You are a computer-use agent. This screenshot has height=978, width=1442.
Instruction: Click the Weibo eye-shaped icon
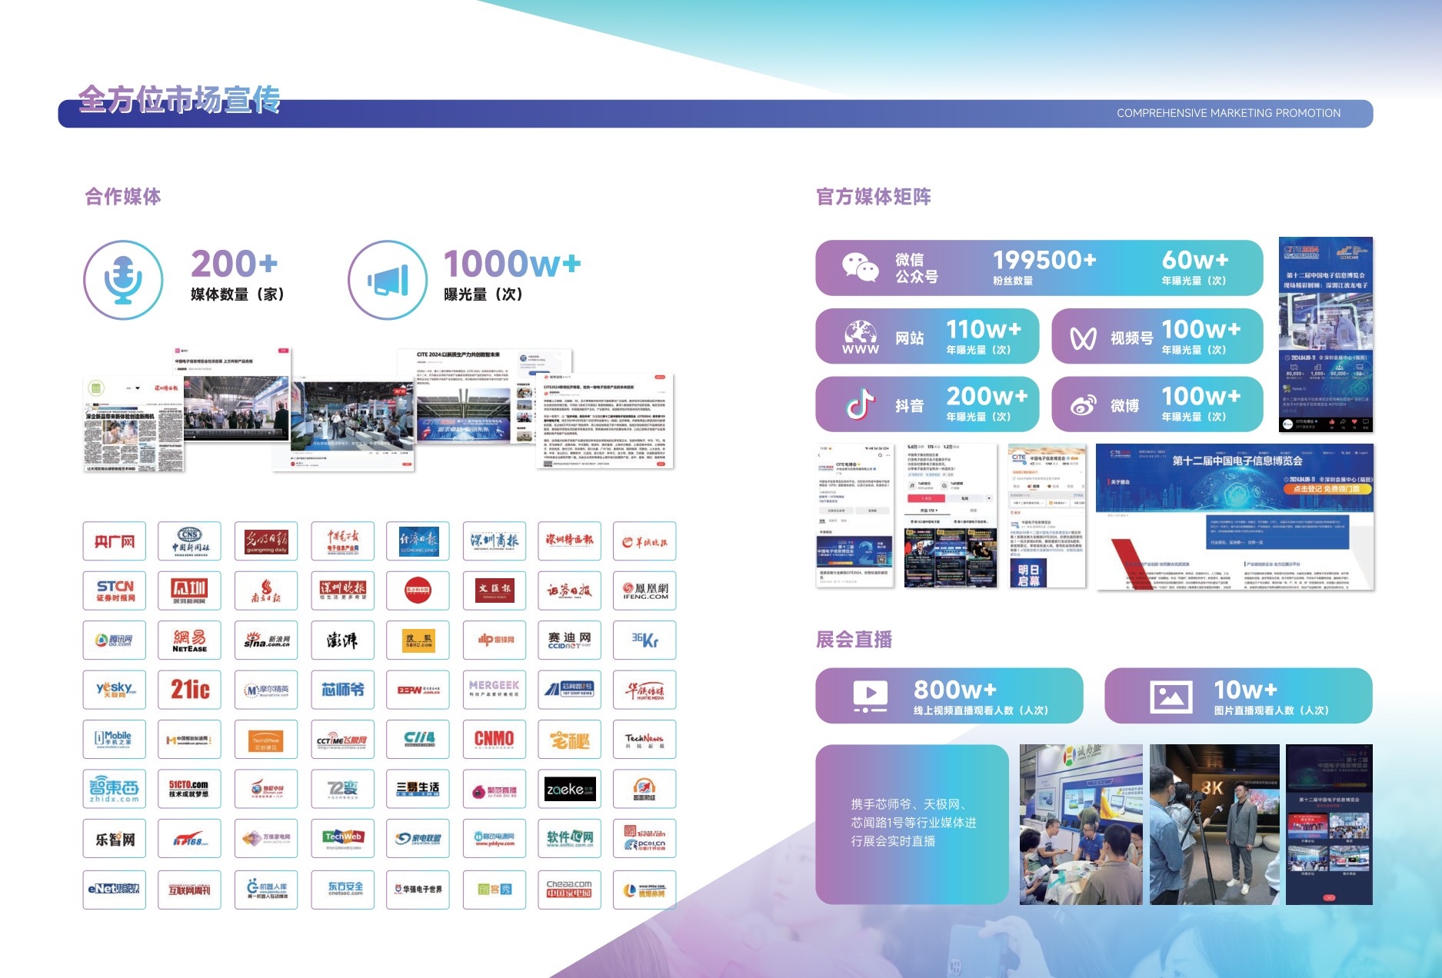tap(1083, 404)
